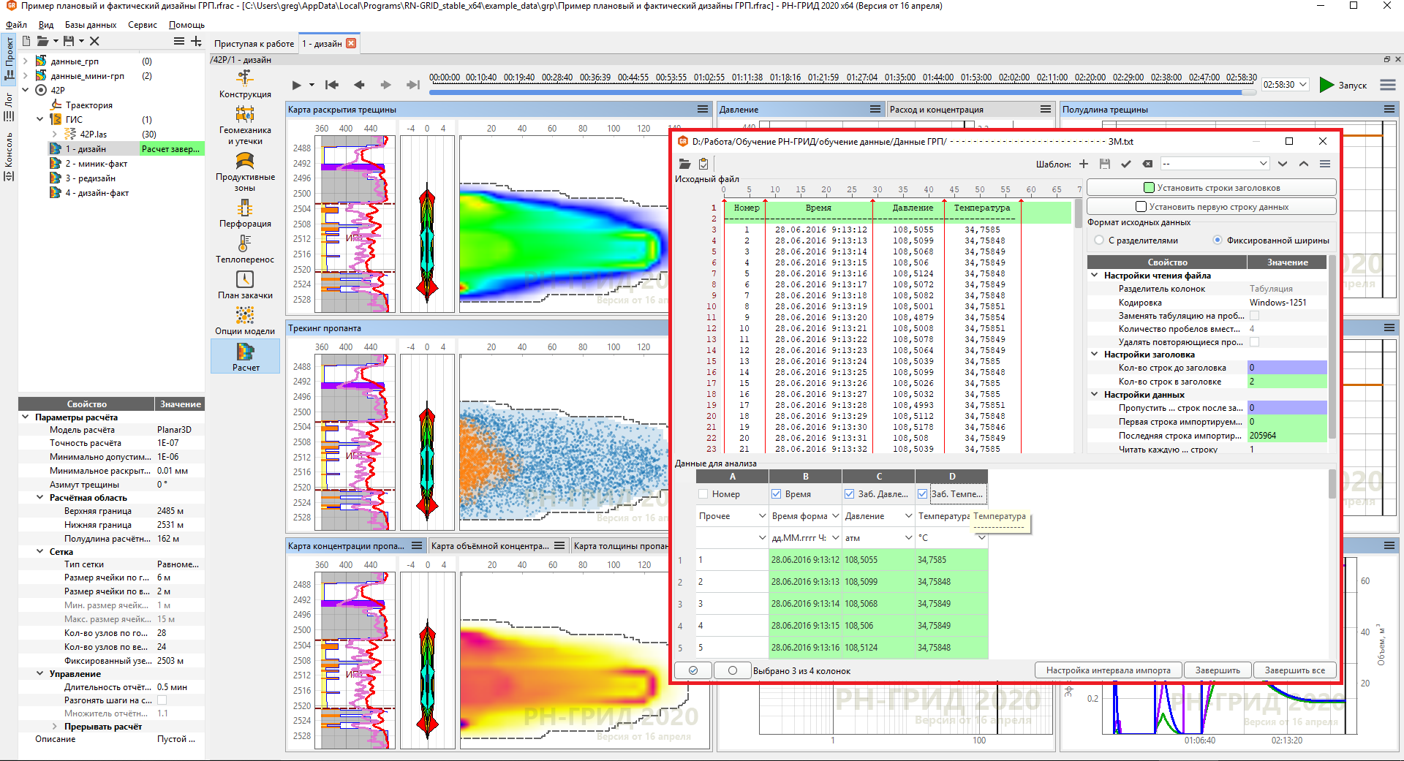Open the Прочее type dropdown for column A
The width and height of the screenshot is (1404, 761).
pos(731,516)
